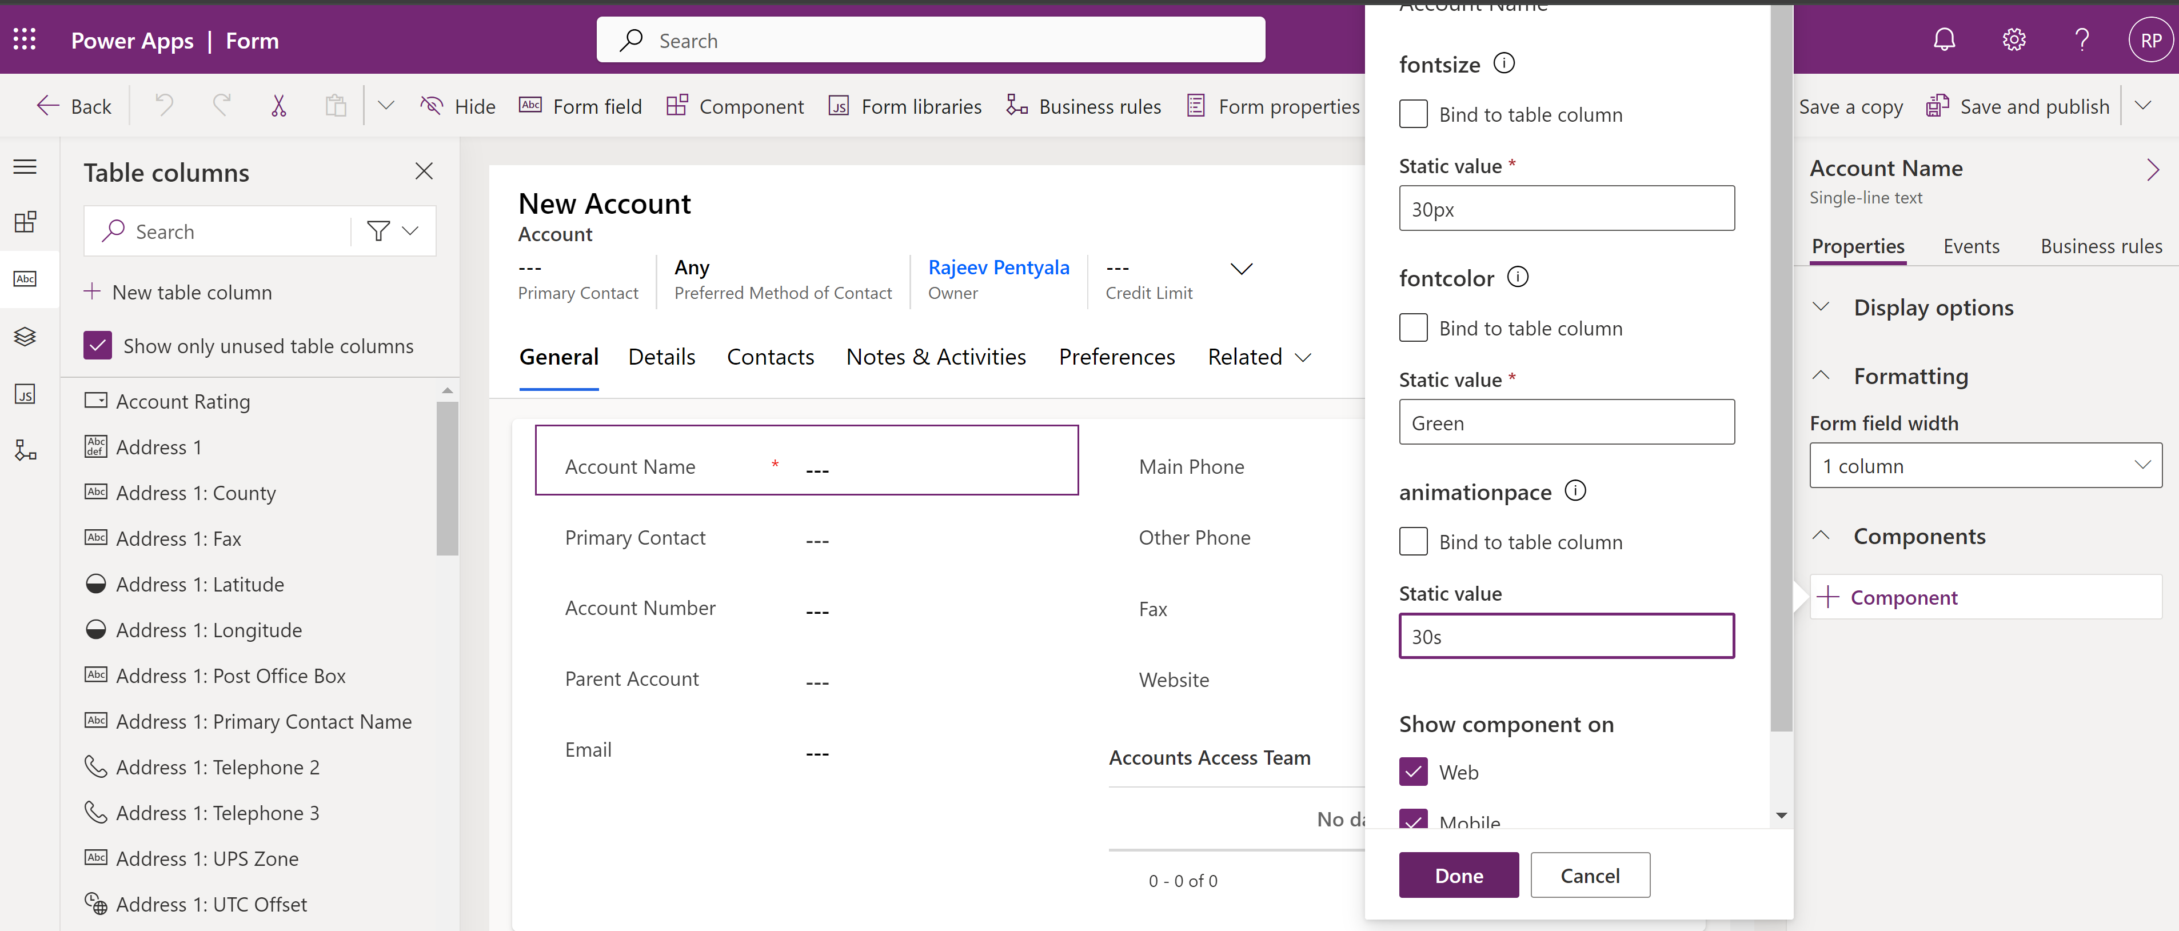Click the cut scissors icon
The height and width of the screenshot is (931, 2179).
pos(278,106)
